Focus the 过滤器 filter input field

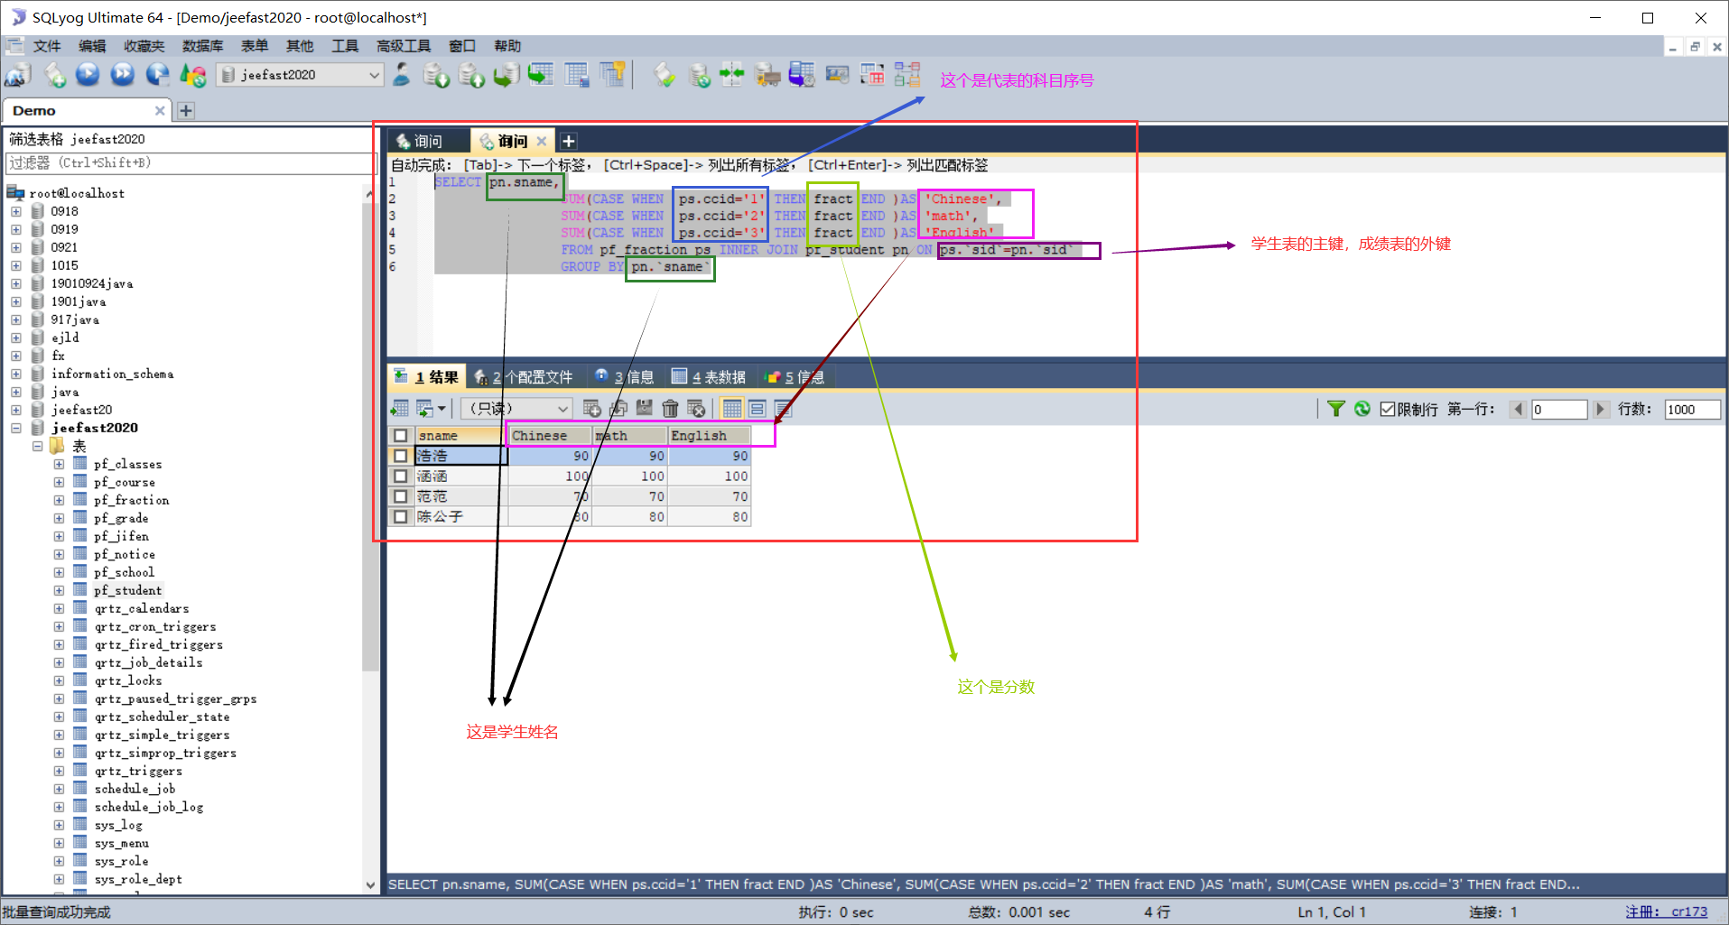[x=191, y=162]
